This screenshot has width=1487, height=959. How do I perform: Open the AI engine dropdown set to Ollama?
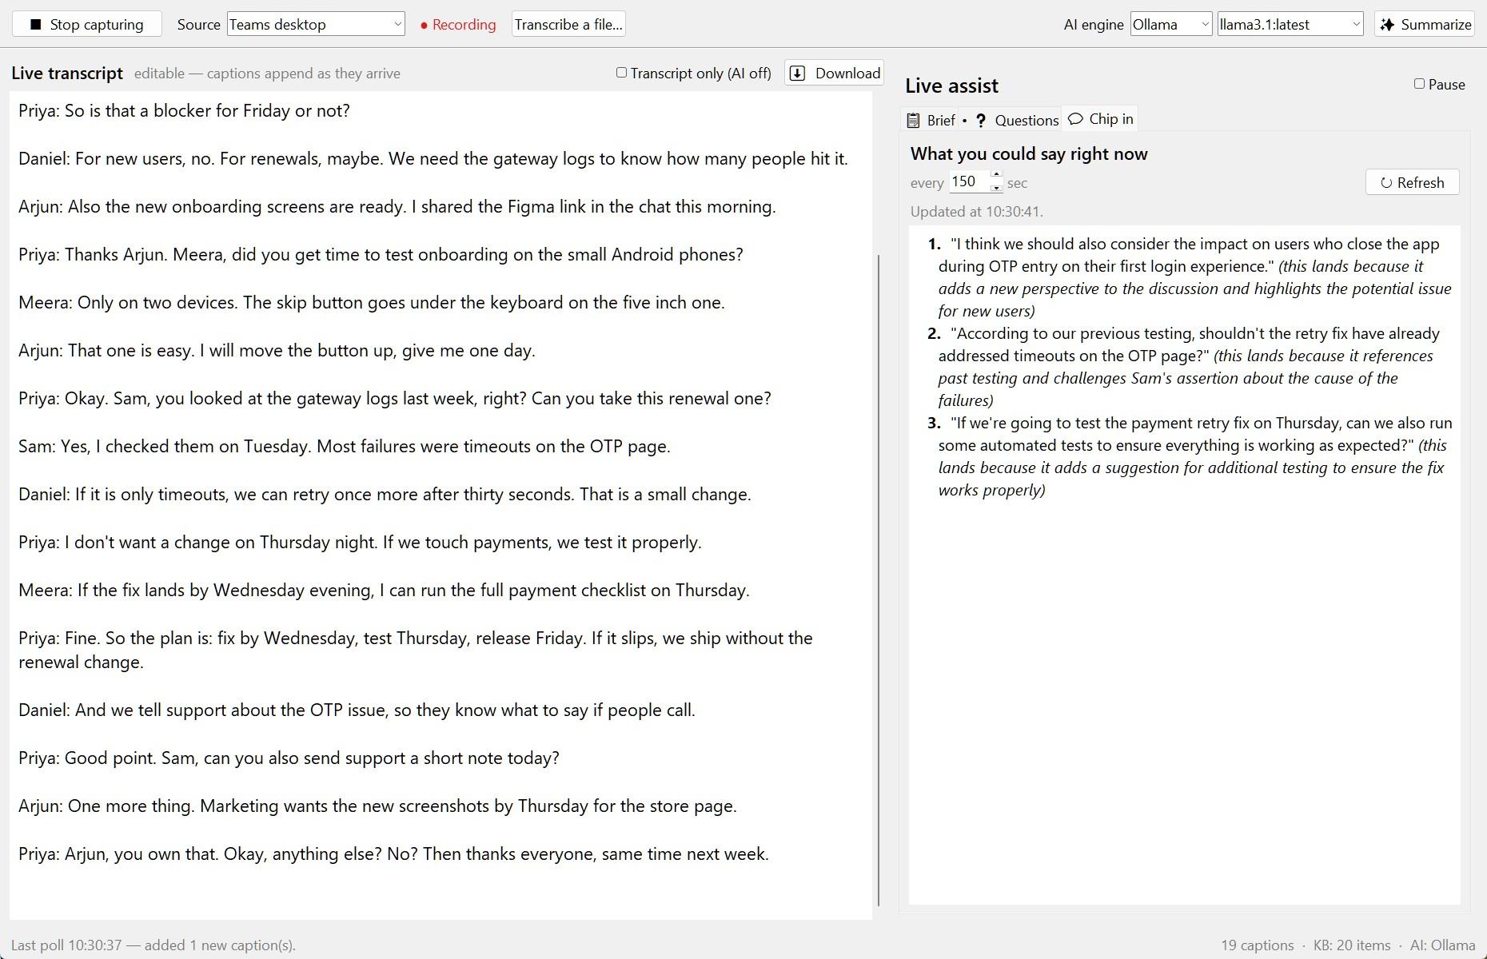[x=1171, y=24]
